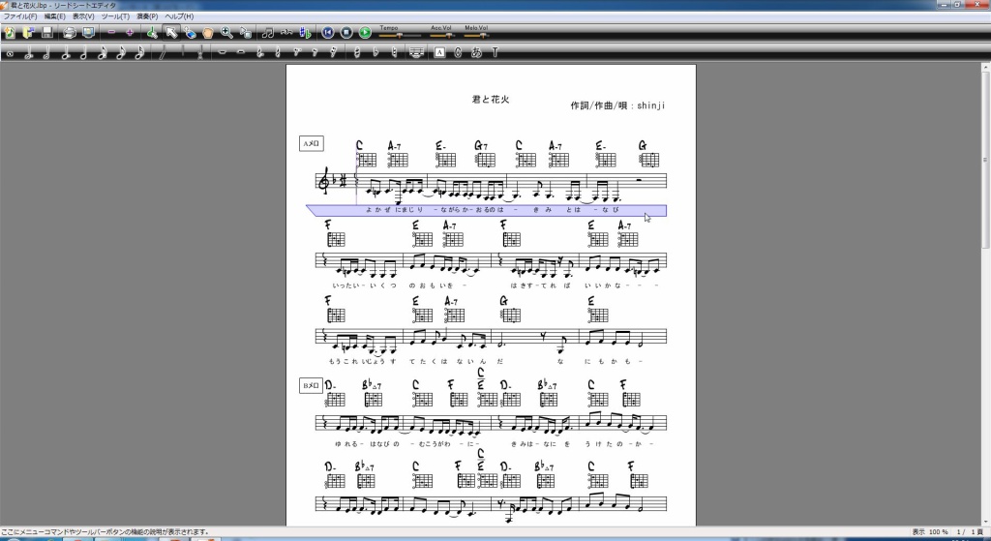Open the 演奏(P) menu
This screenshot has height=541, width=991.
coord(147,17)
